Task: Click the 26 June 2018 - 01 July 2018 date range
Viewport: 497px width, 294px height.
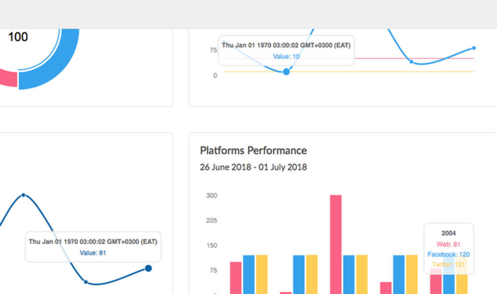Action: [253, 167]
